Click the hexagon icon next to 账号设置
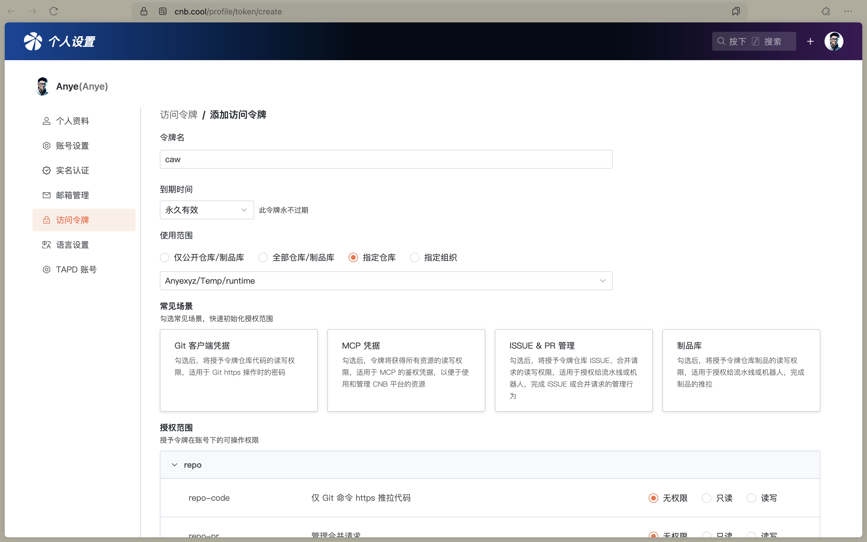 46,146
